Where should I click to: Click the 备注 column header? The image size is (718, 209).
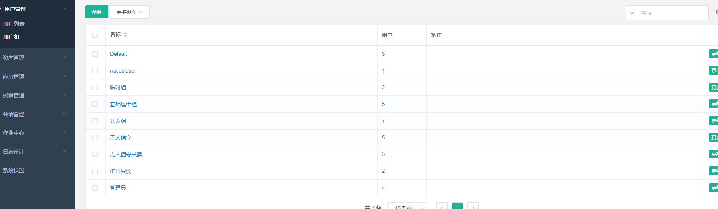coord(436,35)
